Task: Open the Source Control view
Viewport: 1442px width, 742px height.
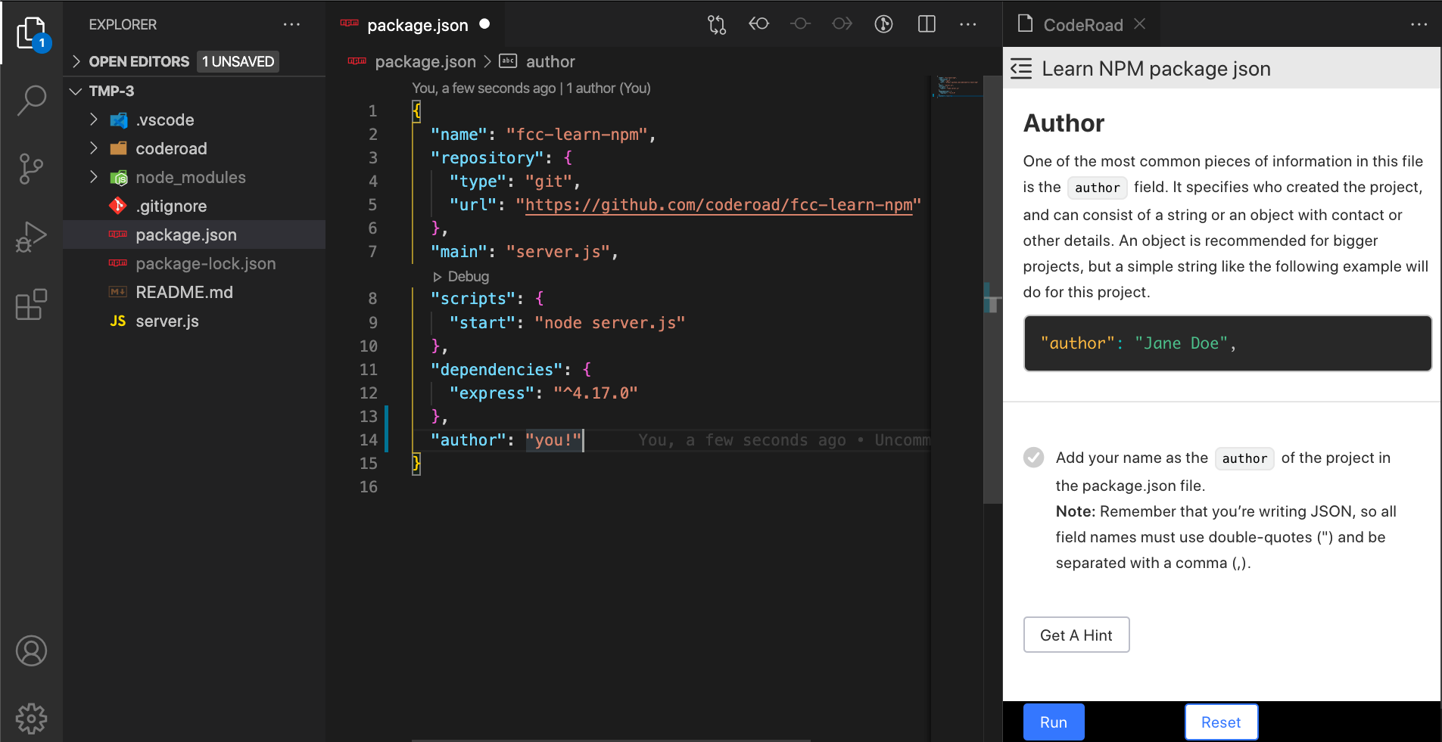Action: pos(31,168)
